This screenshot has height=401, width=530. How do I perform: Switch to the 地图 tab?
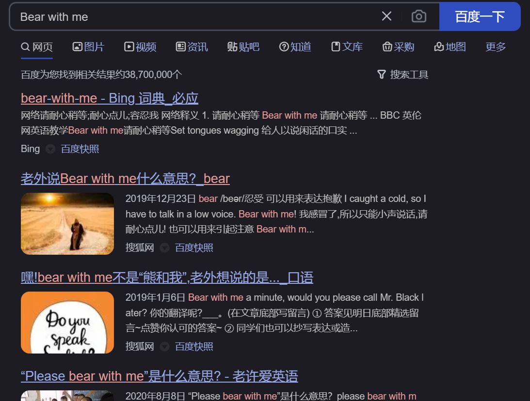point(450,46)
